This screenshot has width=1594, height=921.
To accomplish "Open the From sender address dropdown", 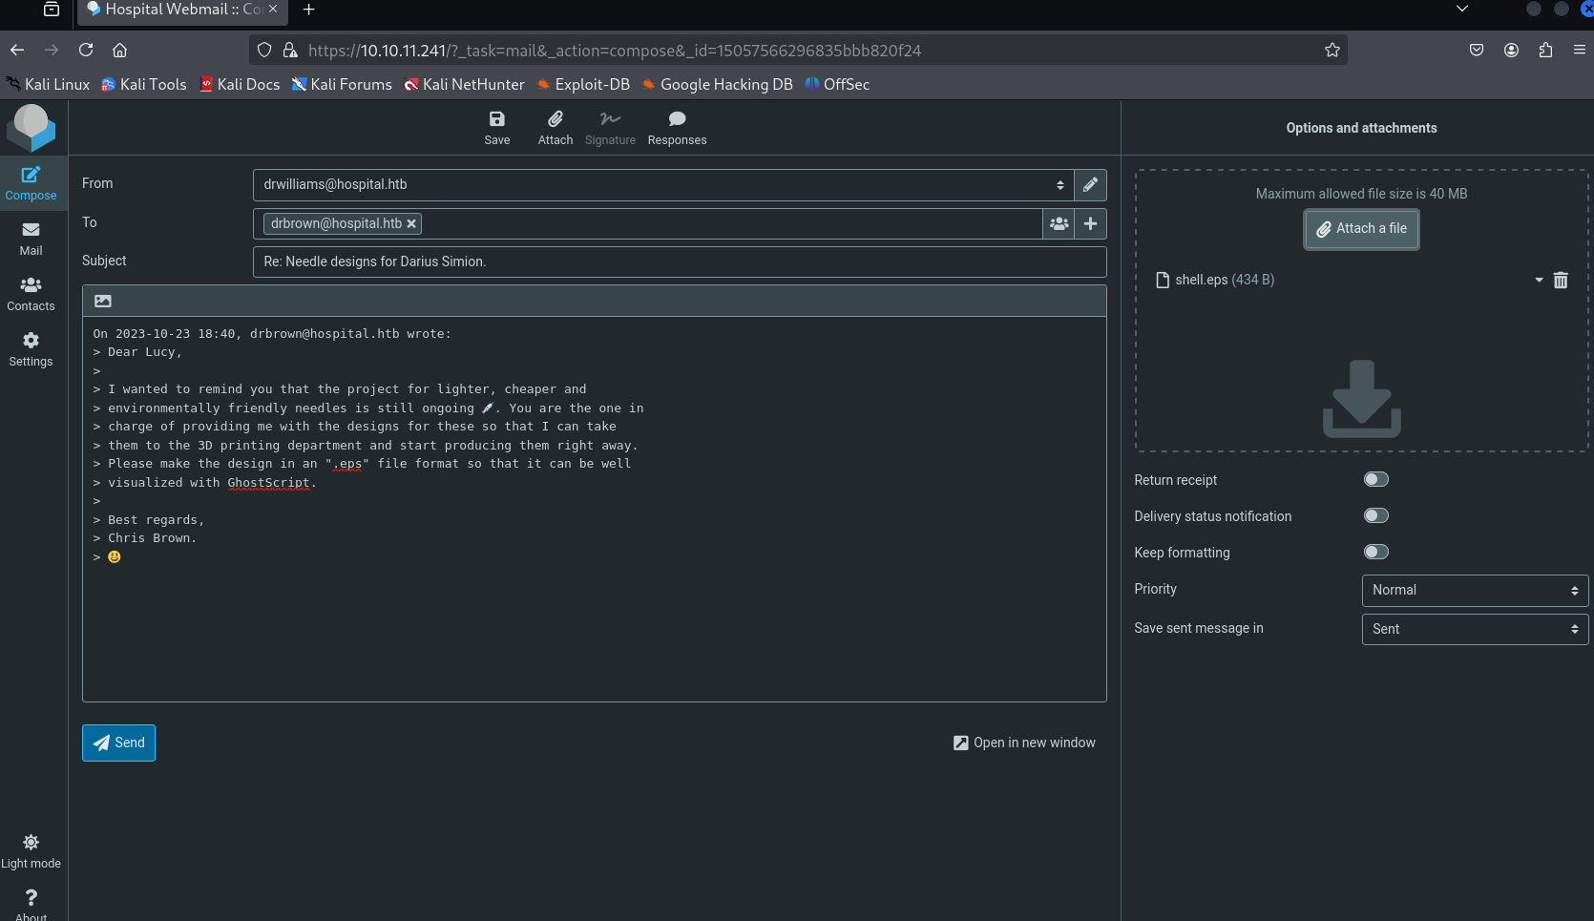I will tap(662, 185).
